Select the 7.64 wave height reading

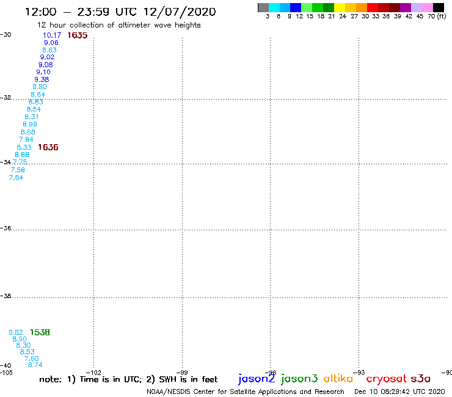click(16, 178)
